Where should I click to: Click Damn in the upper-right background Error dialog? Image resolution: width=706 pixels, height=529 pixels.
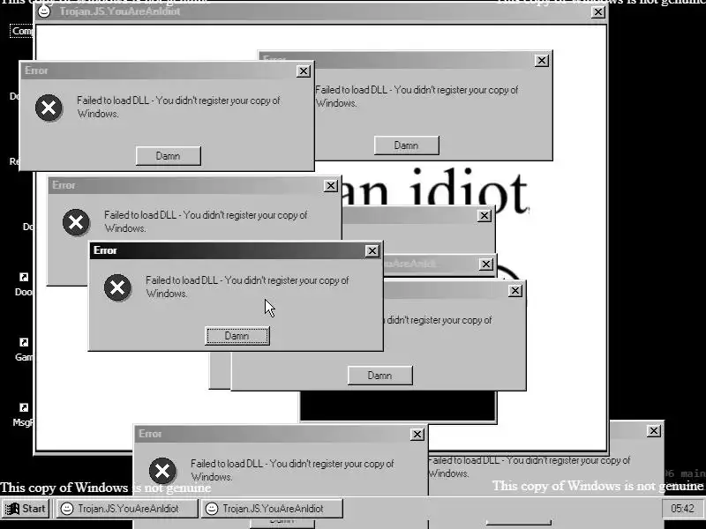pyautogui.click(x=407, y=145)
